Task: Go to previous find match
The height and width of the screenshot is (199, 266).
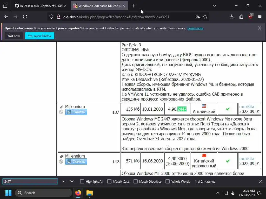Action: pyautogui.click(x=64, y=181)
